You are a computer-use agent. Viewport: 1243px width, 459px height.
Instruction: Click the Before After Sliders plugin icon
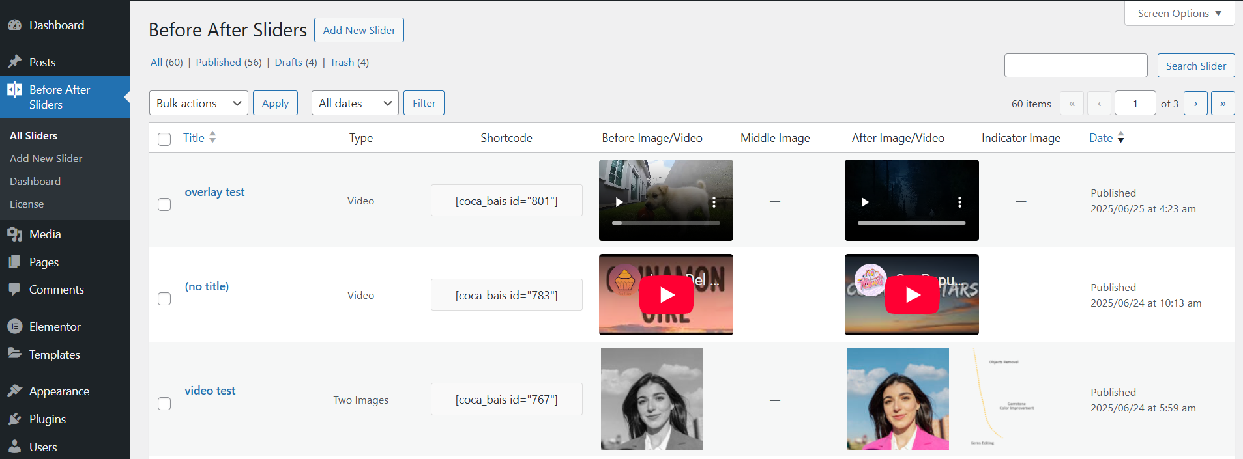click(15, 90)
